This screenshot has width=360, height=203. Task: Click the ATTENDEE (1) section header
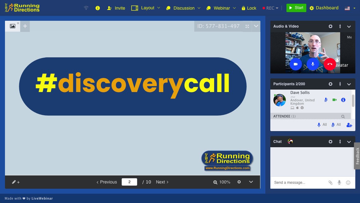[310, 116]
